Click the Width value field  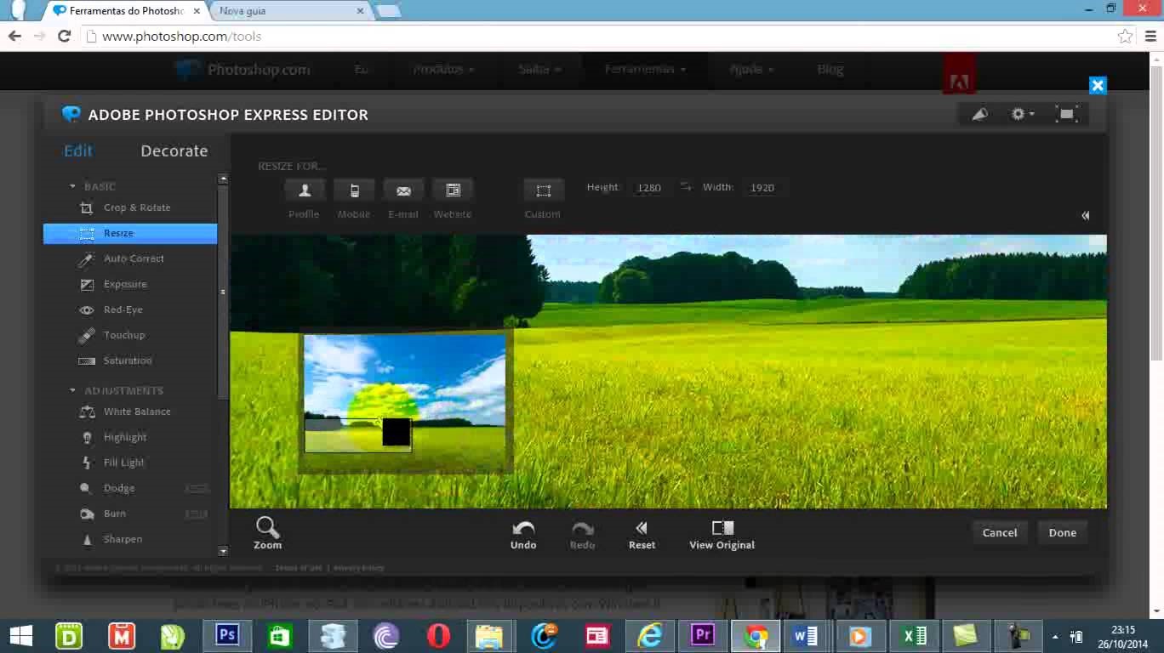pyautogui.click(x=762, y=187)
